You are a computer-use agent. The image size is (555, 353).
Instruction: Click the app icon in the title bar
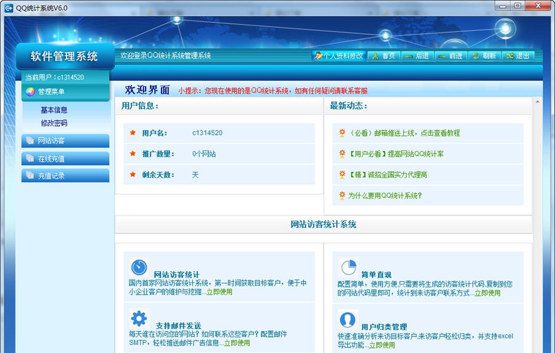pos(9,8)
